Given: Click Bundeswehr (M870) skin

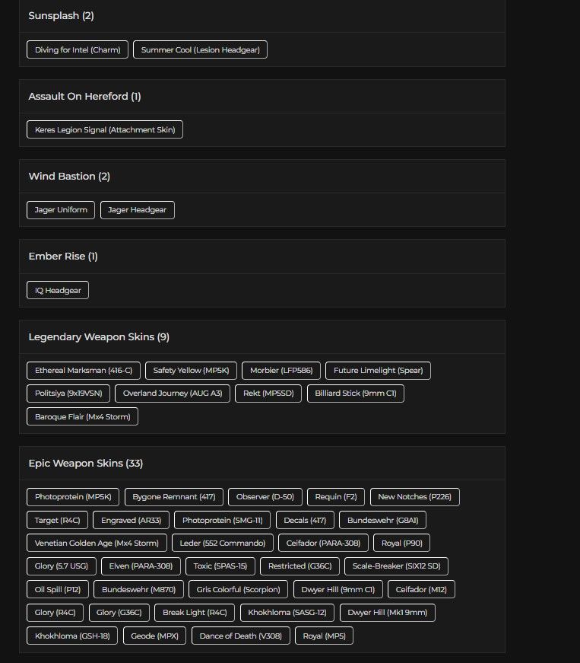Looking at the screenshot, I should click(138, 589).
